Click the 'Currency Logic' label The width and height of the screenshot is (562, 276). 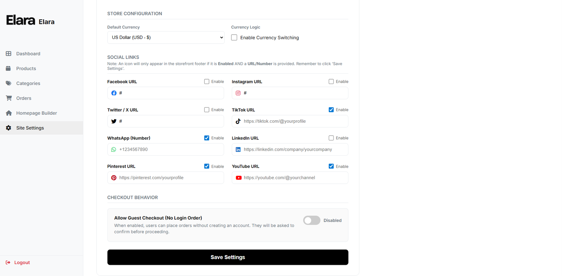coord(246,27)
